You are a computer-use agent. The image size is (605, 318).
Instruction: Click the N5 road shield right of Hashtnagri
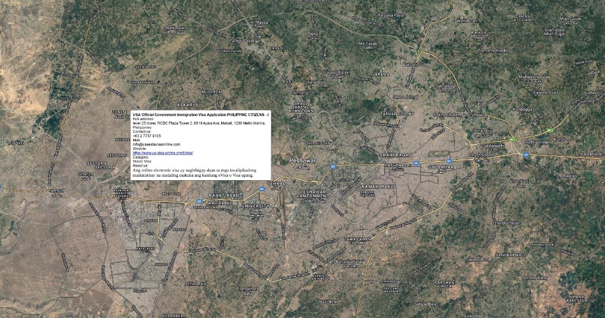click(416, 163)
